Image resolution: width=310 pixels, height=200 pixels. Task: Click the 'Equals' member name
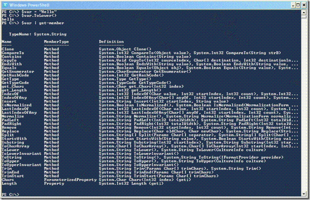coord(9,68)
